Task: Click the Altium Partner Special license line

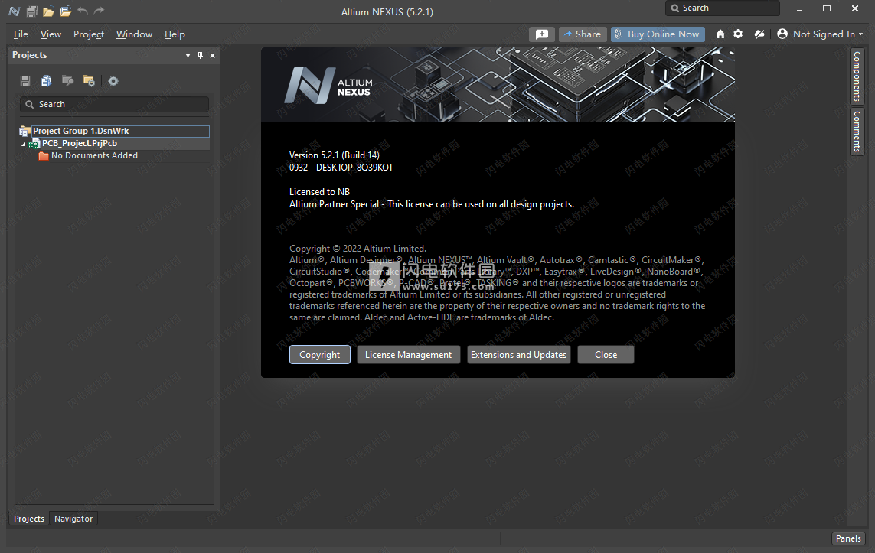Action: (431, 204)
